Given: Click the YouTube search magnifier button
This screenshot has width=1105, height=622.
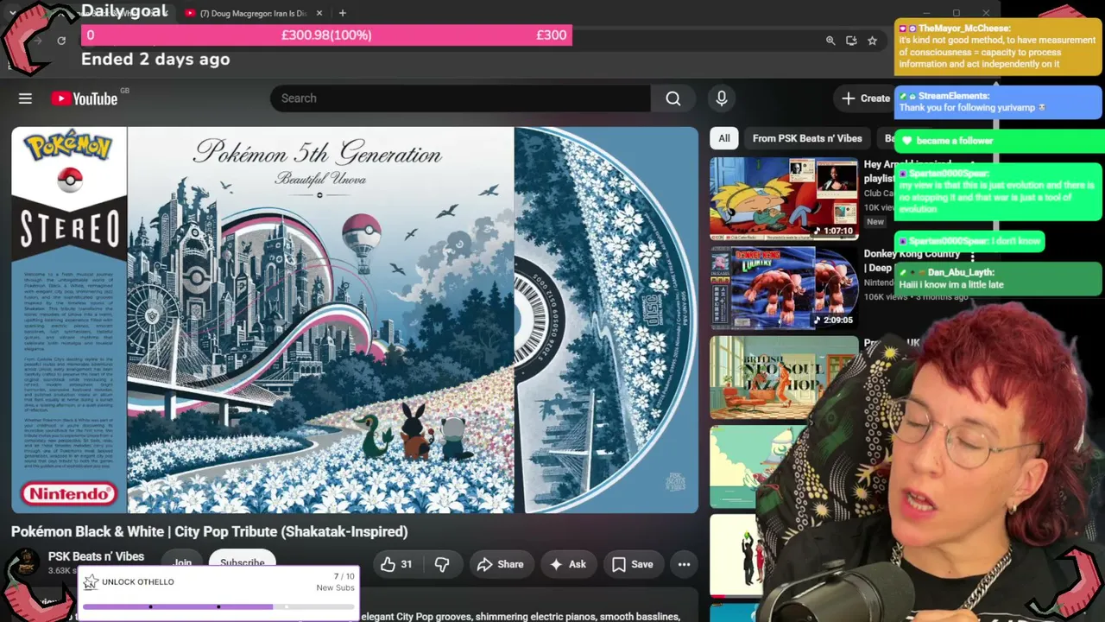Looking at the screenshot, I should pyautogui.click(x=673, y=98).
